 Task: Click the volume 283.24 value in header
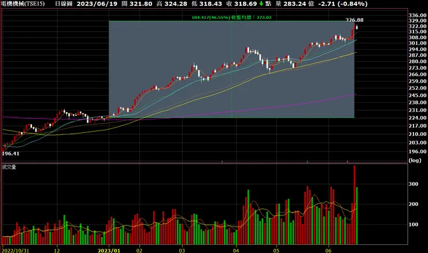[296, 4]
